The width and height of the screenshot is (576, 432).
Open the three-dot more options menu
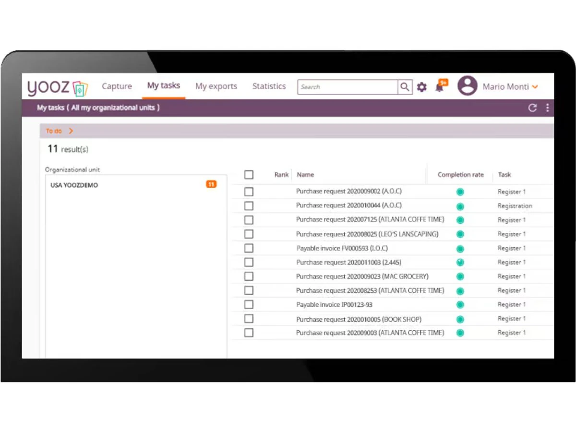[547, 108]
